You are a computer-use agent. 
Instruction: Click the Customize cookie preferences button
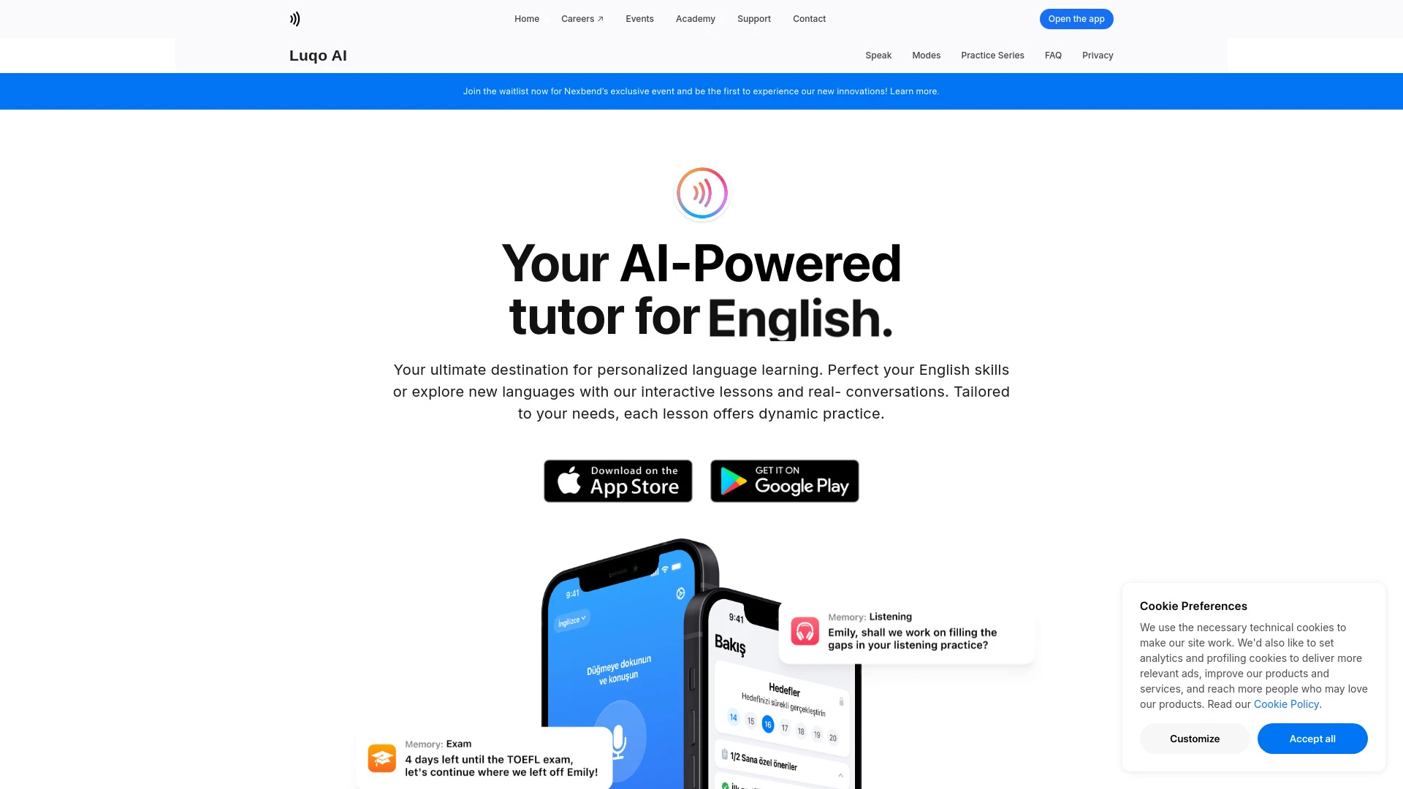[x=1194, y=738]
